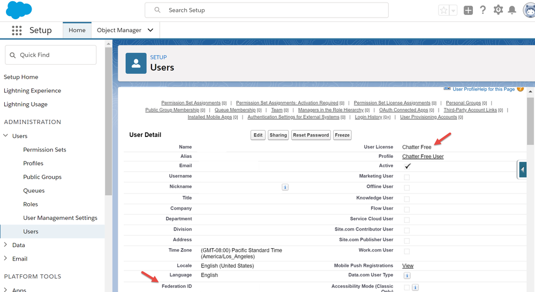Image resolution: width=535 pixels, height=292 pixels.
Task: Jump to Managers in the Role Hierarchy
Action: pyautogui.click(x=330, y=110)
